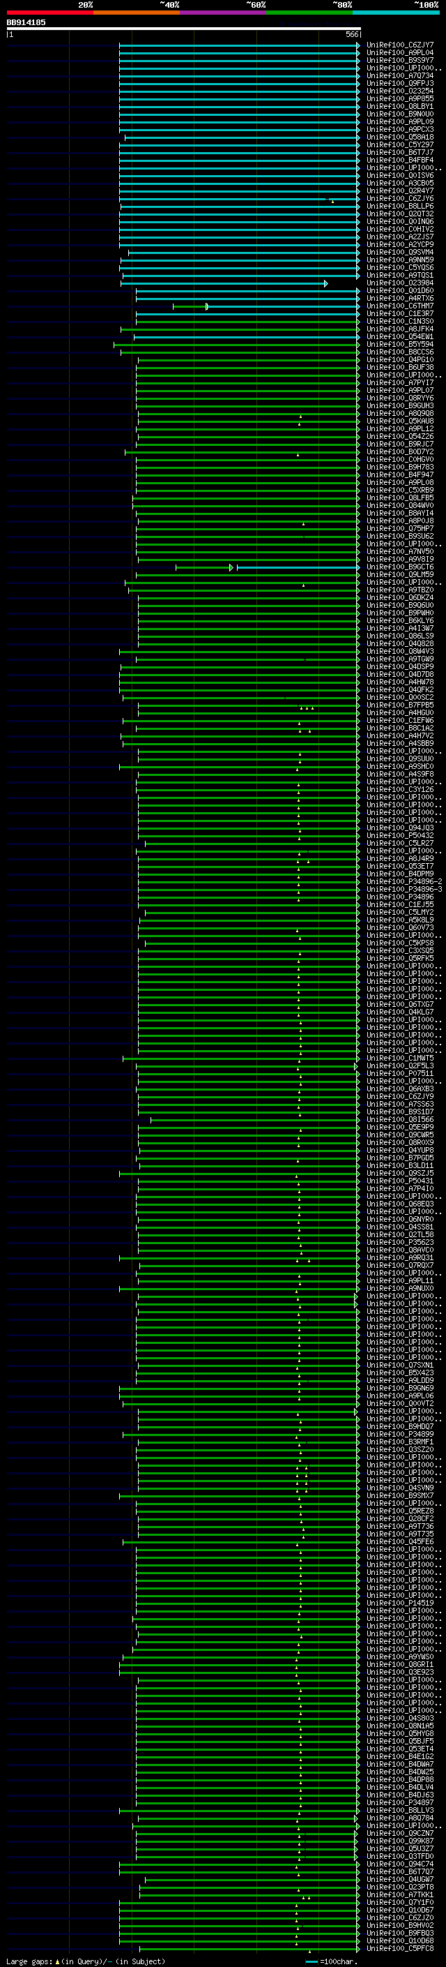Viewport: 446px width, 1967px height.
Task: Select hit UniRef100_O23984
Action: (399, 283)
